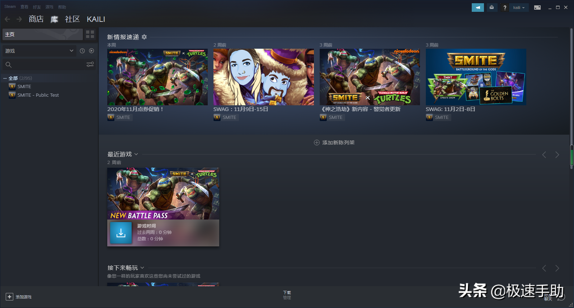Click the plus icon to add a game

[x=9, y=297]
